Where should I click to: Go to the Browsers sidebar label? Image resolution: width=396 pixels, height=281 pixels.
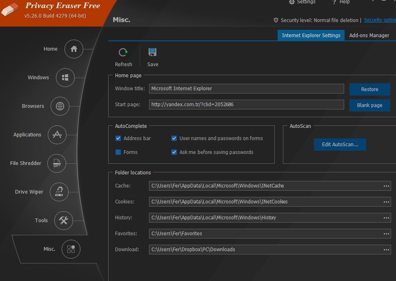click(x=33, y=106)
